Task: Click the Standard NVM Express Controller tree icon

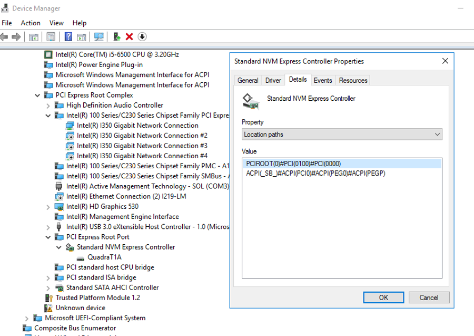Action: point(70,247)
